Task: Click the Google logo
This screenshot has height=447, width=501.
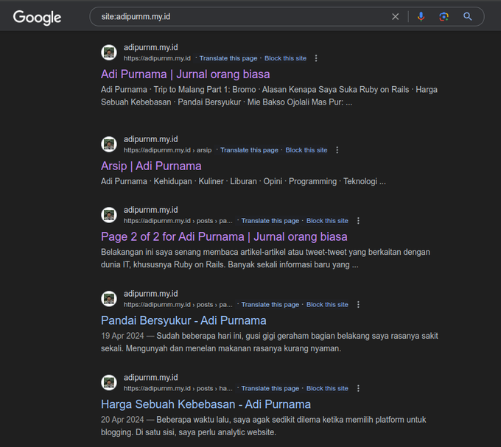Action: click(37, 17)
